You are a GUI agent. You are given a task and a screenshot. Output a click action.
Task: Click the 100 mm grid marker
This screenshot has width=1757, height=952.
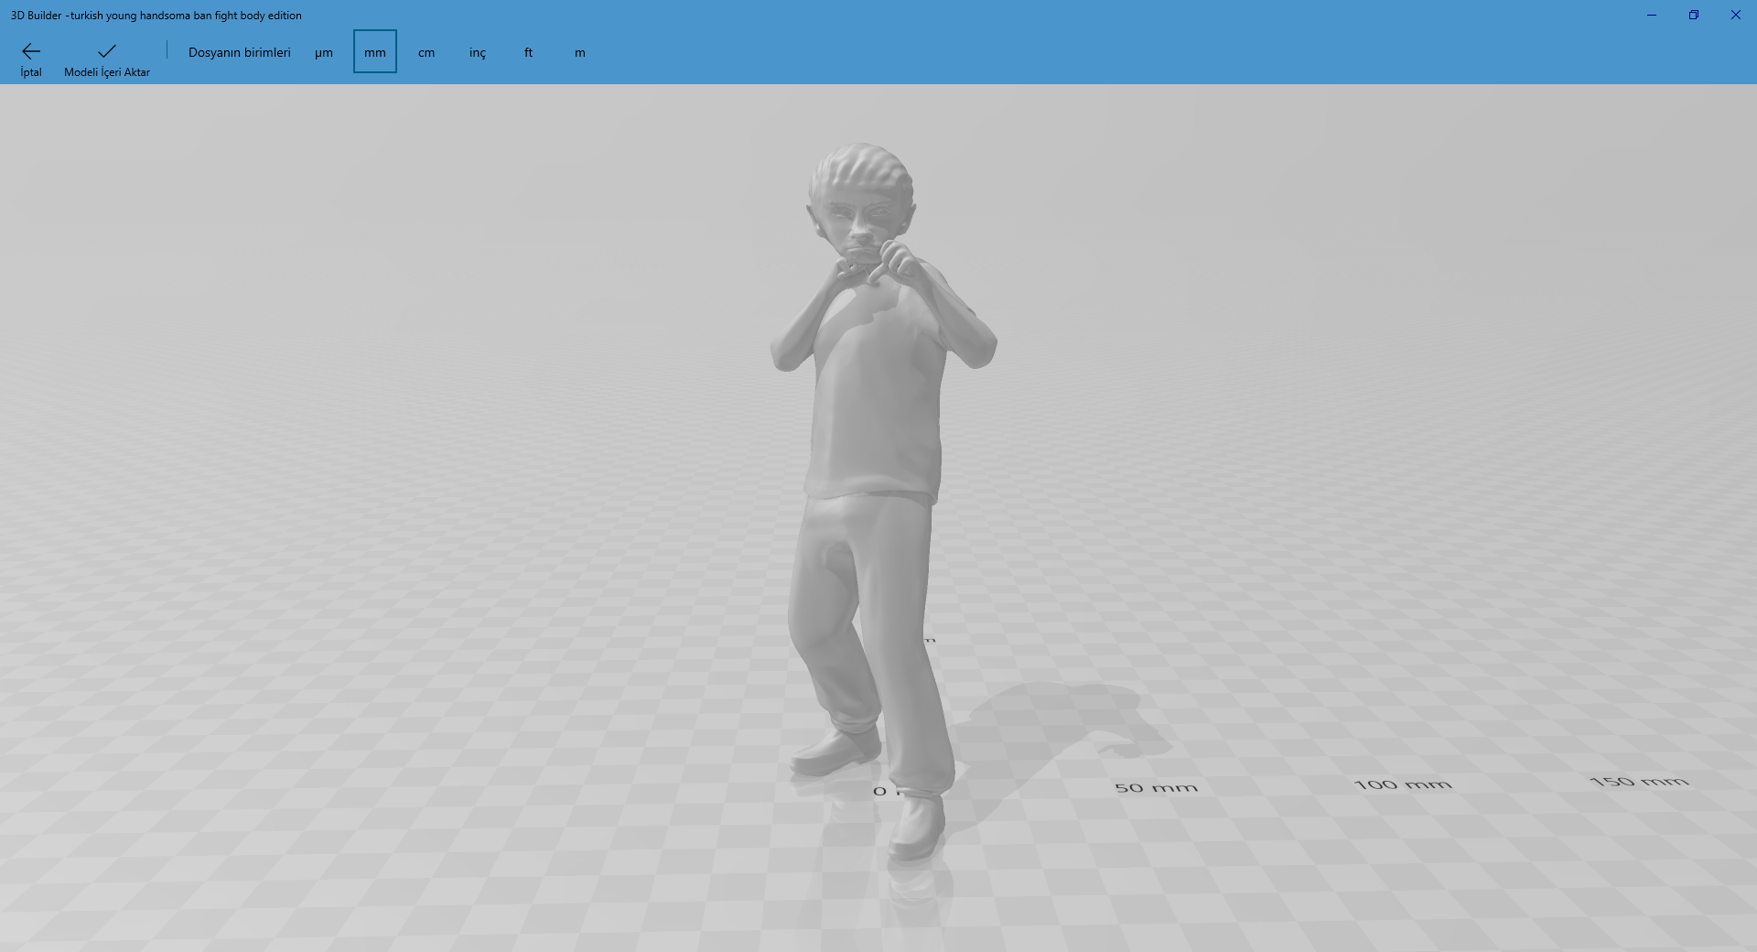(1403, 784)
